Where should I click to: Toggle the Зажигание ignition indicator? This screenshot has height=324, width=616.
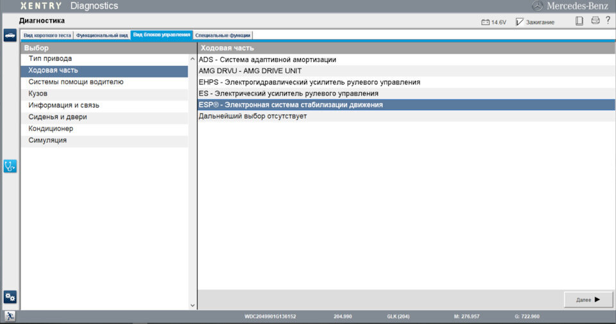click(535, 22)
